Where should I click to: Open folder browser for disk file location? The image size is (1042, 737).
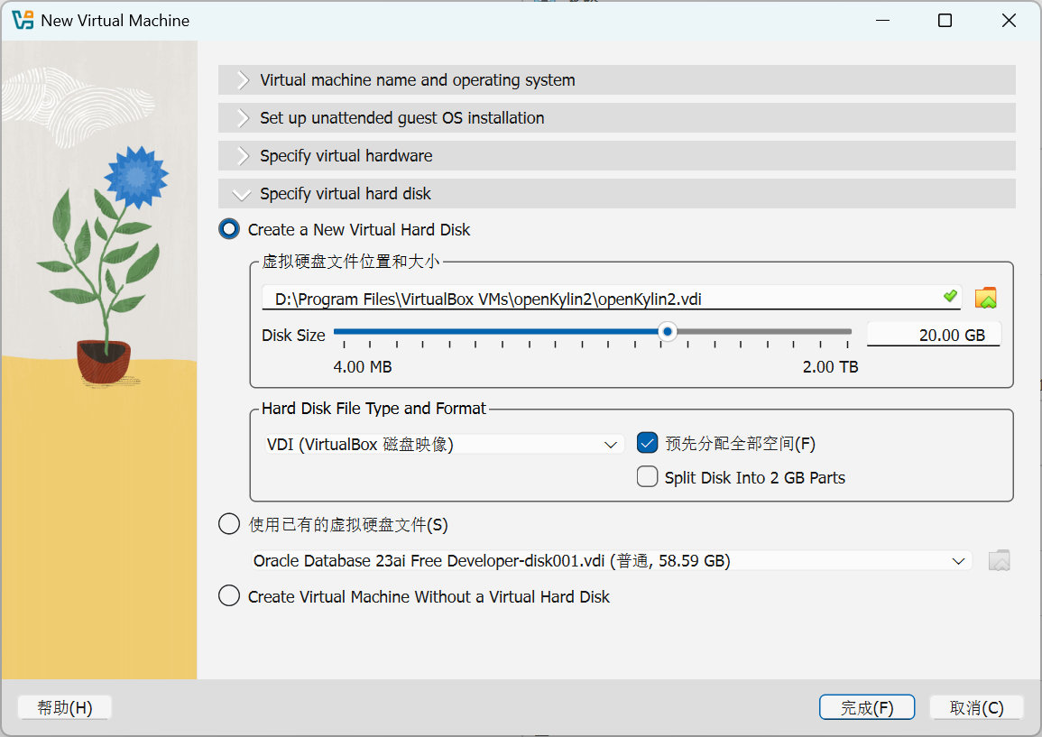[x=985, y=299]
